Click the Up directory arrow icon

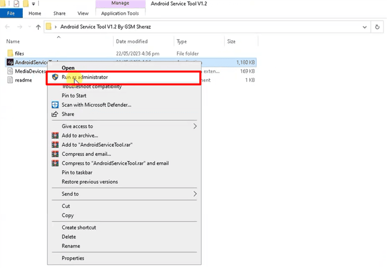(38, 27)
